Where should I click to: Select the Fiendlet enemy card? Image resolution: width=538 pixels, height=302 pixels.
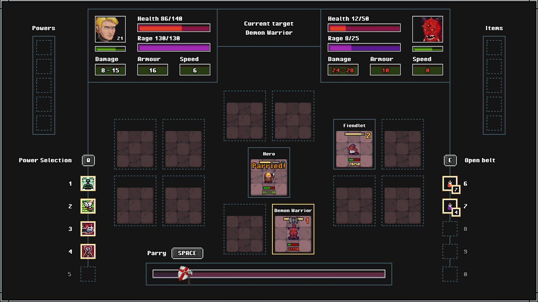354,143
